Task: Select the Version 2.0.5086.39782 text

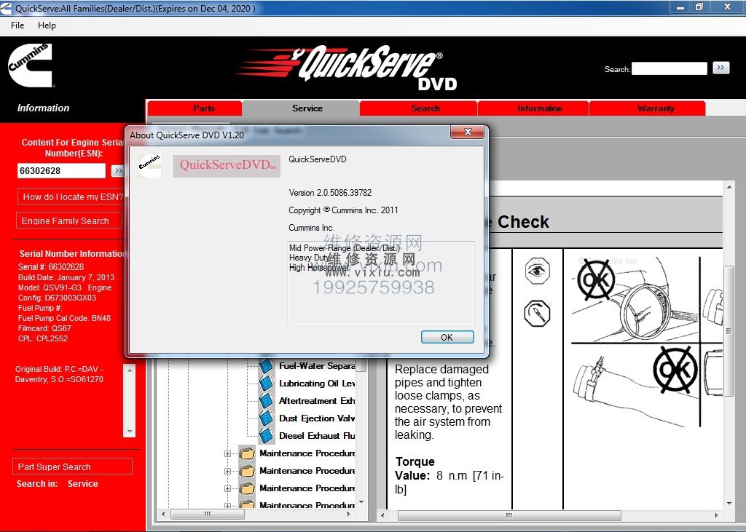Action: (330, 193)
